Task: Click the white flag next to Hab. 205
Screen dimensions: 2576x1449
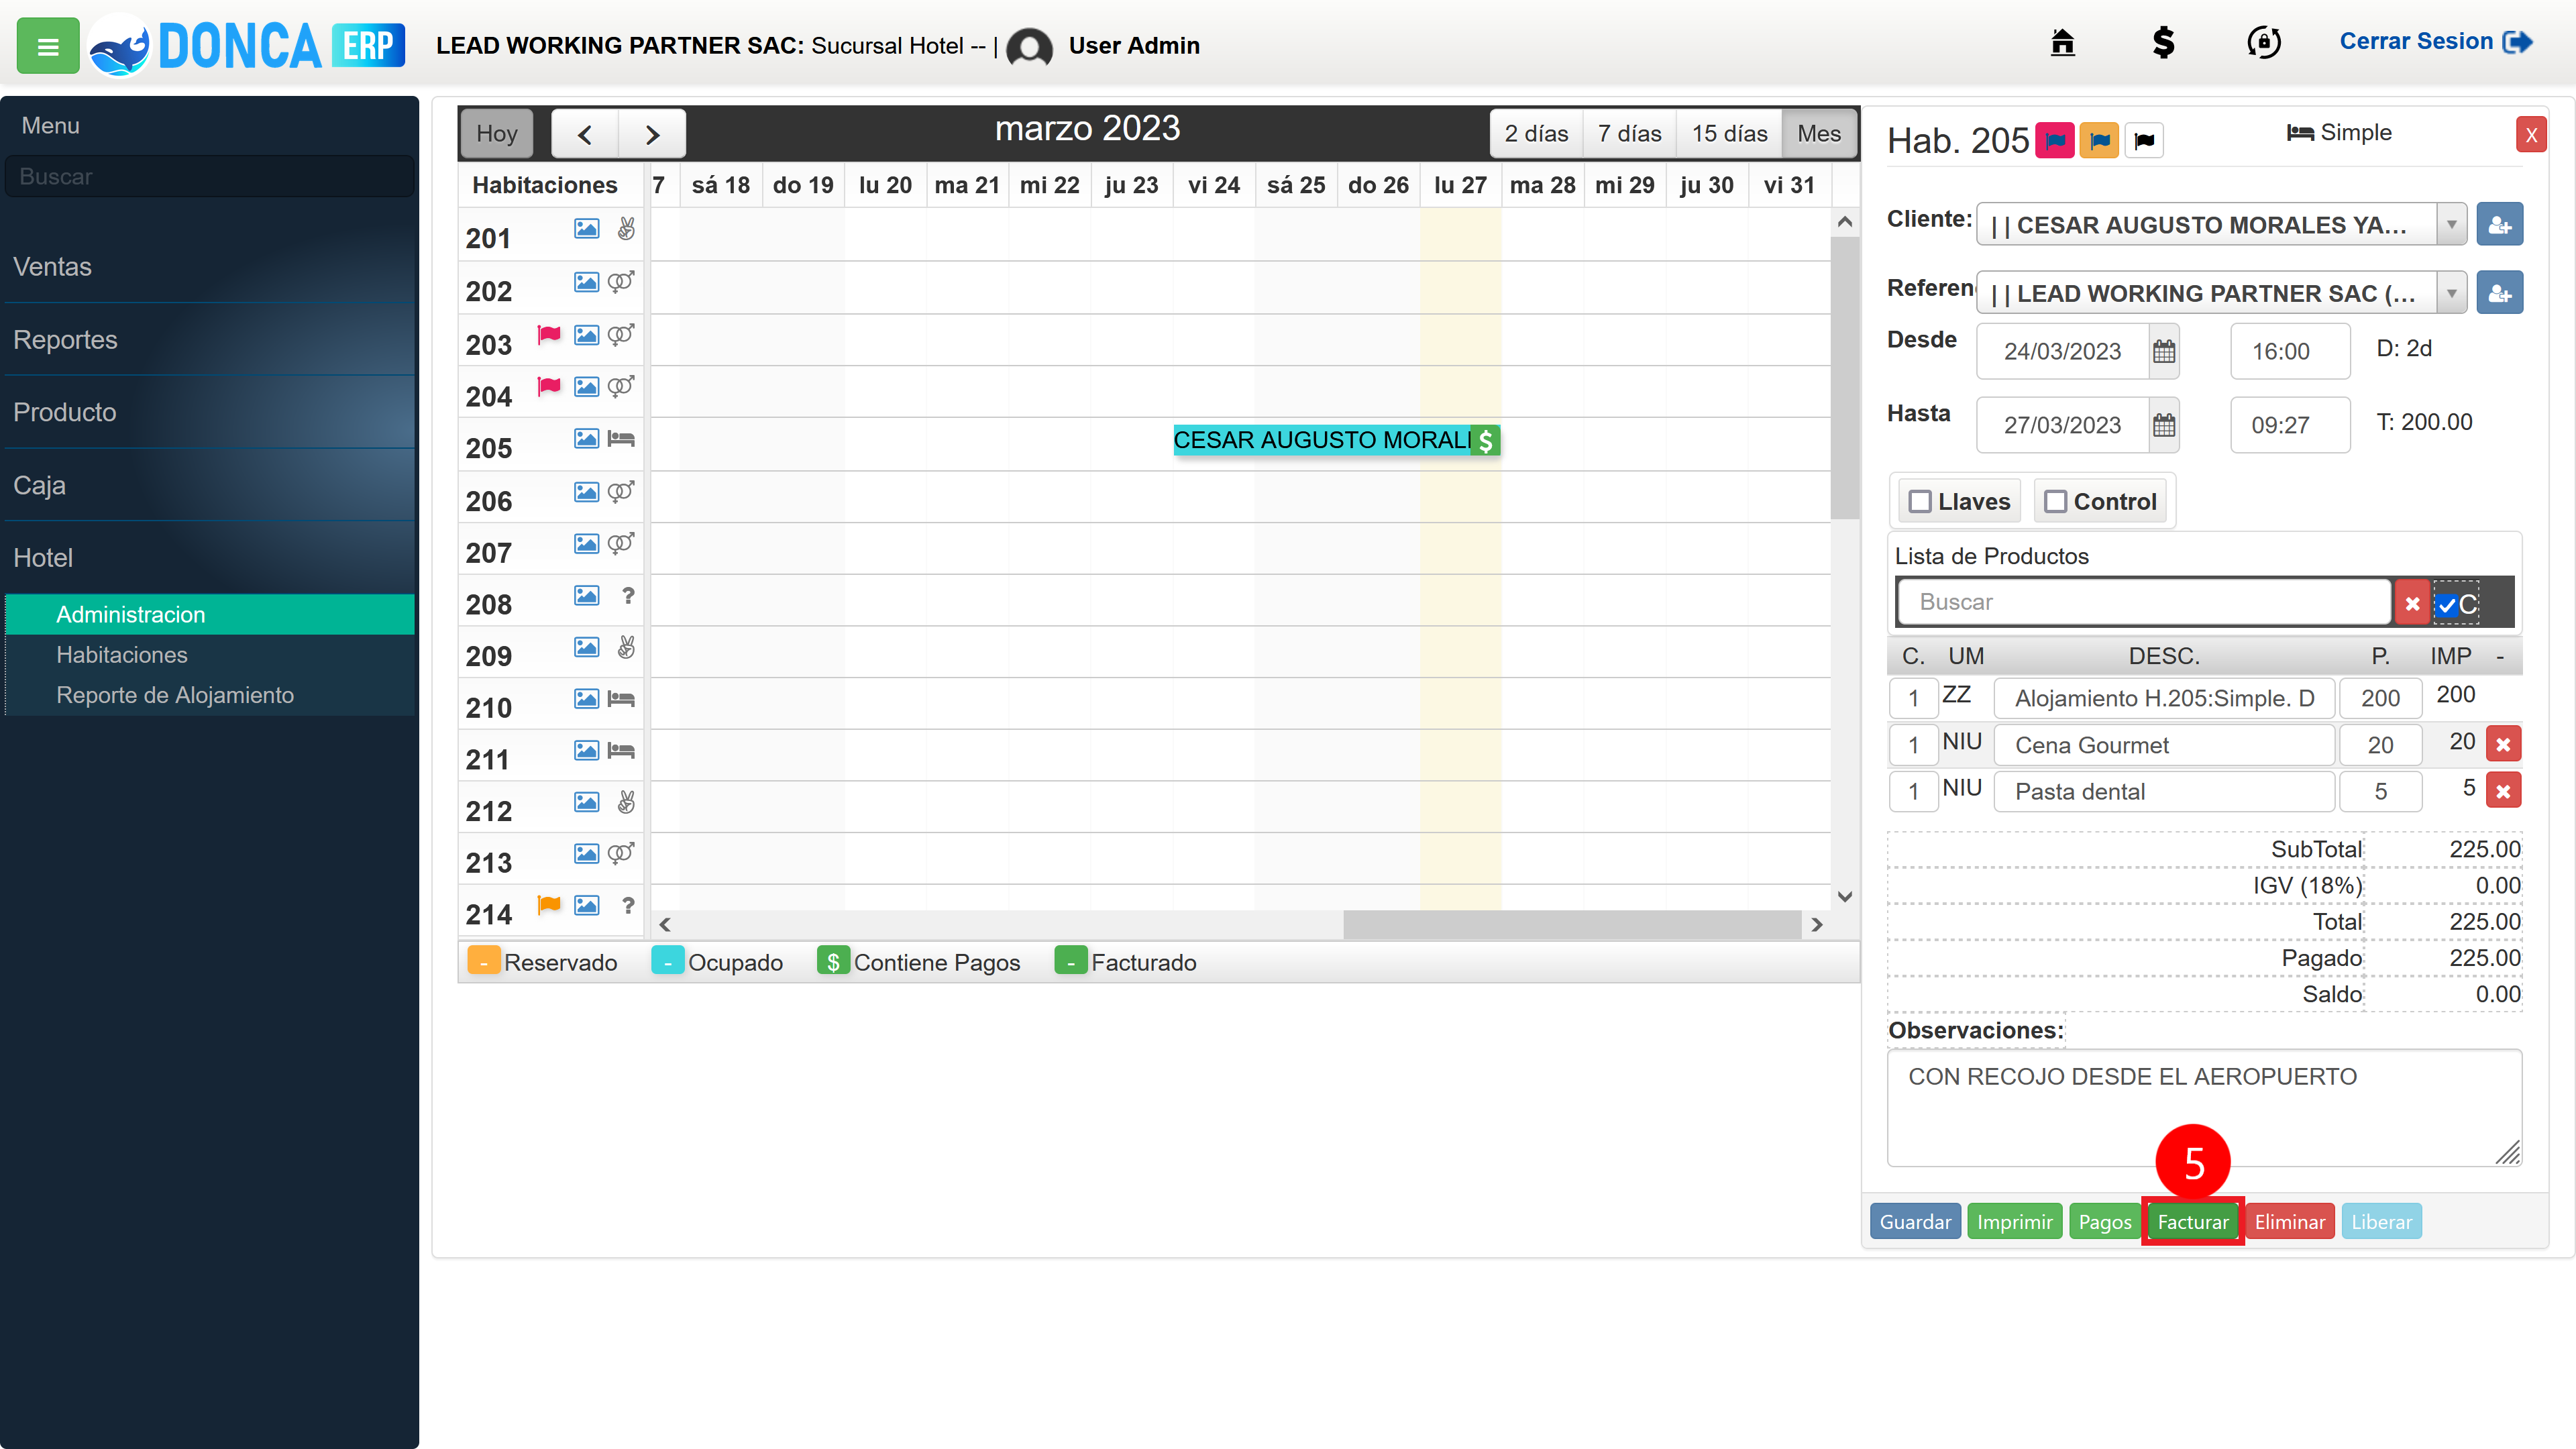Action: pos(2144,140)
